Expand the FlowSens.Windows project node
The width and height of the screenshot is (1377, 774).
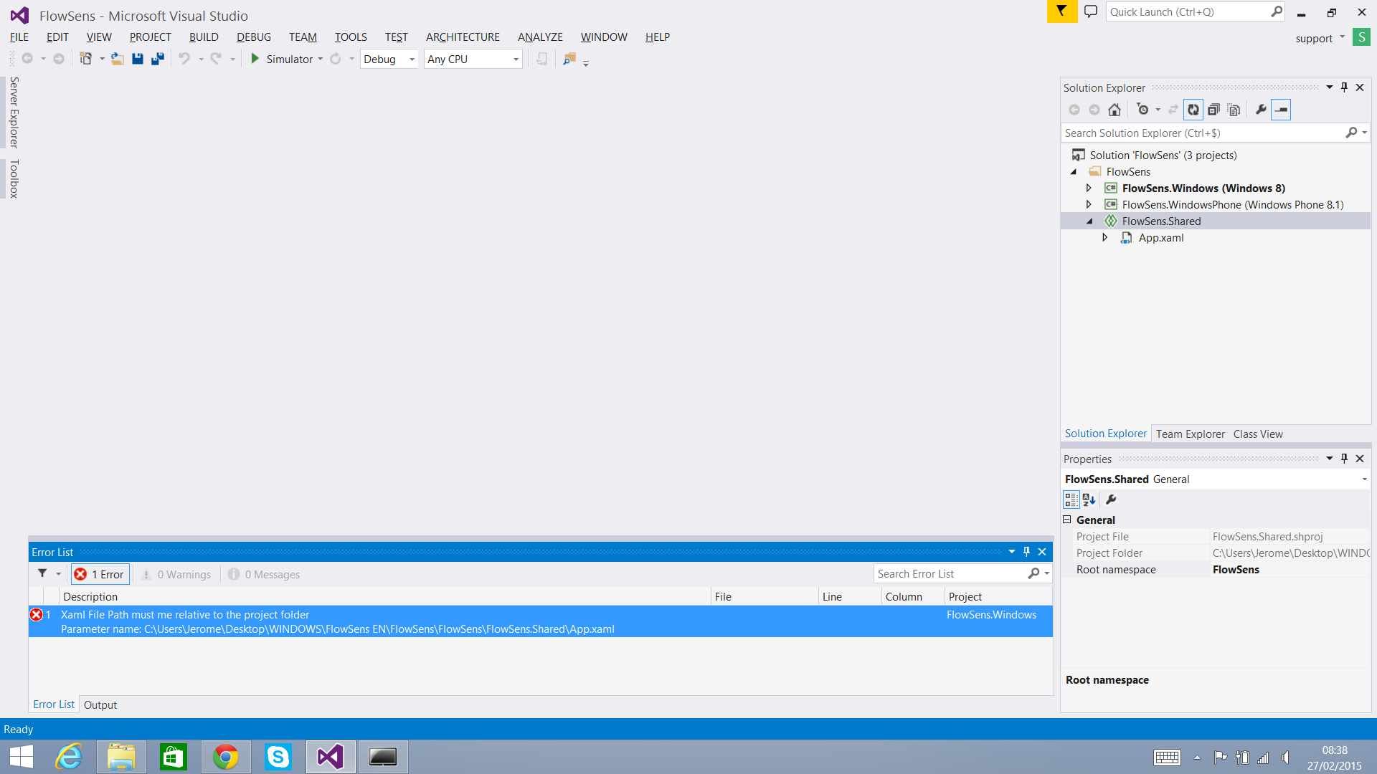(1089, 188)
